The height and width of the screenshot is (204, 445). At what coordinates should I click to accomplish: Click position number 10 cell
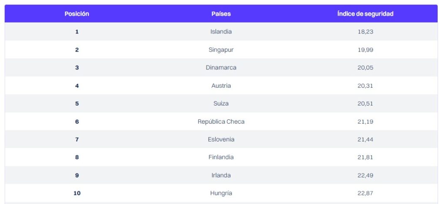click(77, 193)
